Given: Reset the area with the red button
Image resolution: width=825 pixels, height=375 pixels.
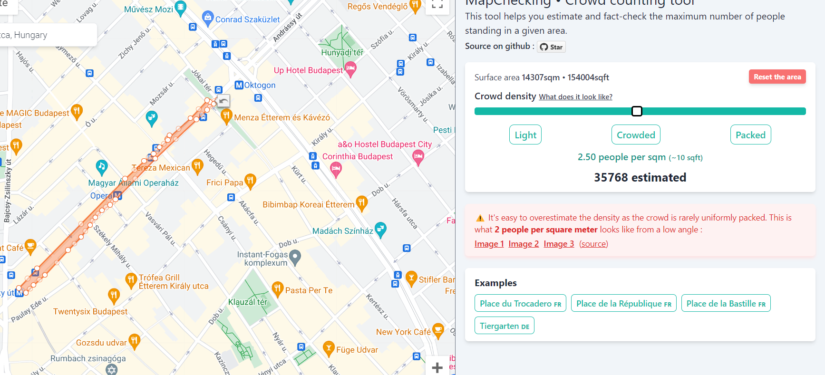Looking at the screenshot, I should pos(777,77).
